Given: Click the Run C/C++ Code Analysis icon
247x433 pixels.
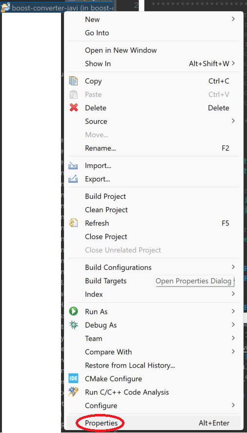Looking at the screenshot, I should tap(74, 392).
